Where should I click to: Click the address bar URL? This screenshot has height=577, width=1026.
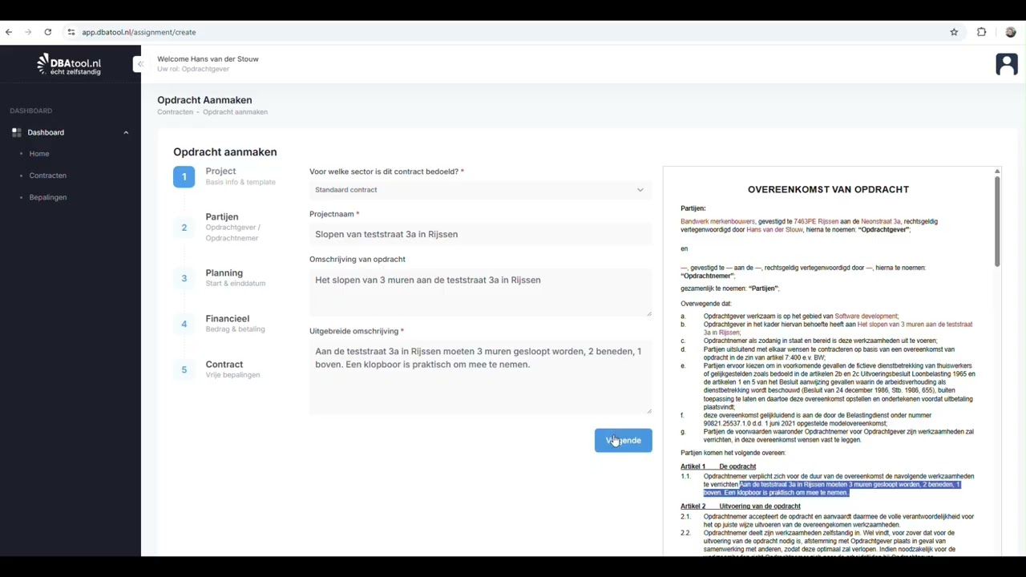pos(139,32)
